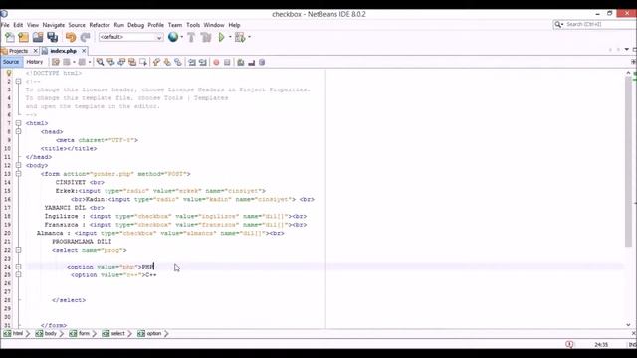Click the notifications icon in status bar
Image resolution: width=637 pixels, height=358 pixels.
coord(569,344)
